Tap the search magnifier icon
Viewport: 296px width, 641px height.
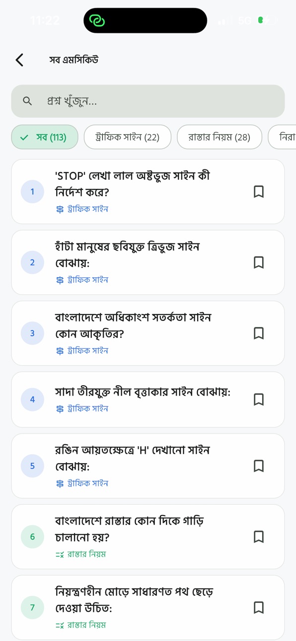pyautogui.click(x=27, y=101)
